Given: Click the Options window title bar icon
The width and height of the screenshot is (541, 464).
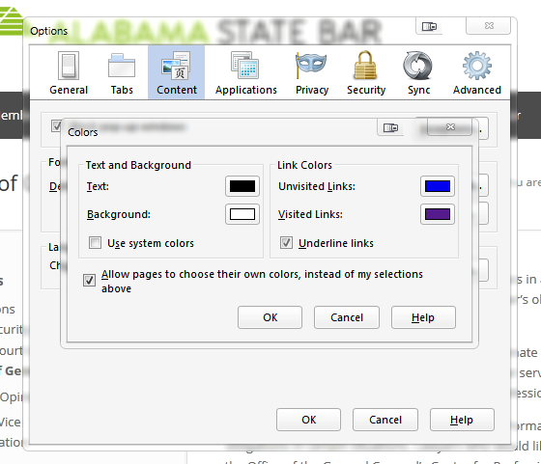Looking at the screenshot, I should tap(429, 26).
